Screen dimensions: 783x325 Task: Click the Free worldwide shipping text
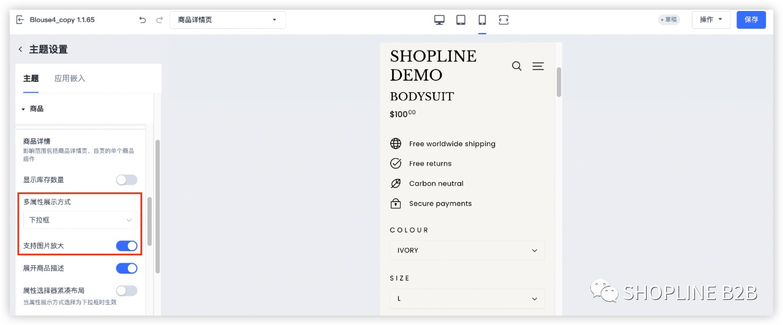452,144
